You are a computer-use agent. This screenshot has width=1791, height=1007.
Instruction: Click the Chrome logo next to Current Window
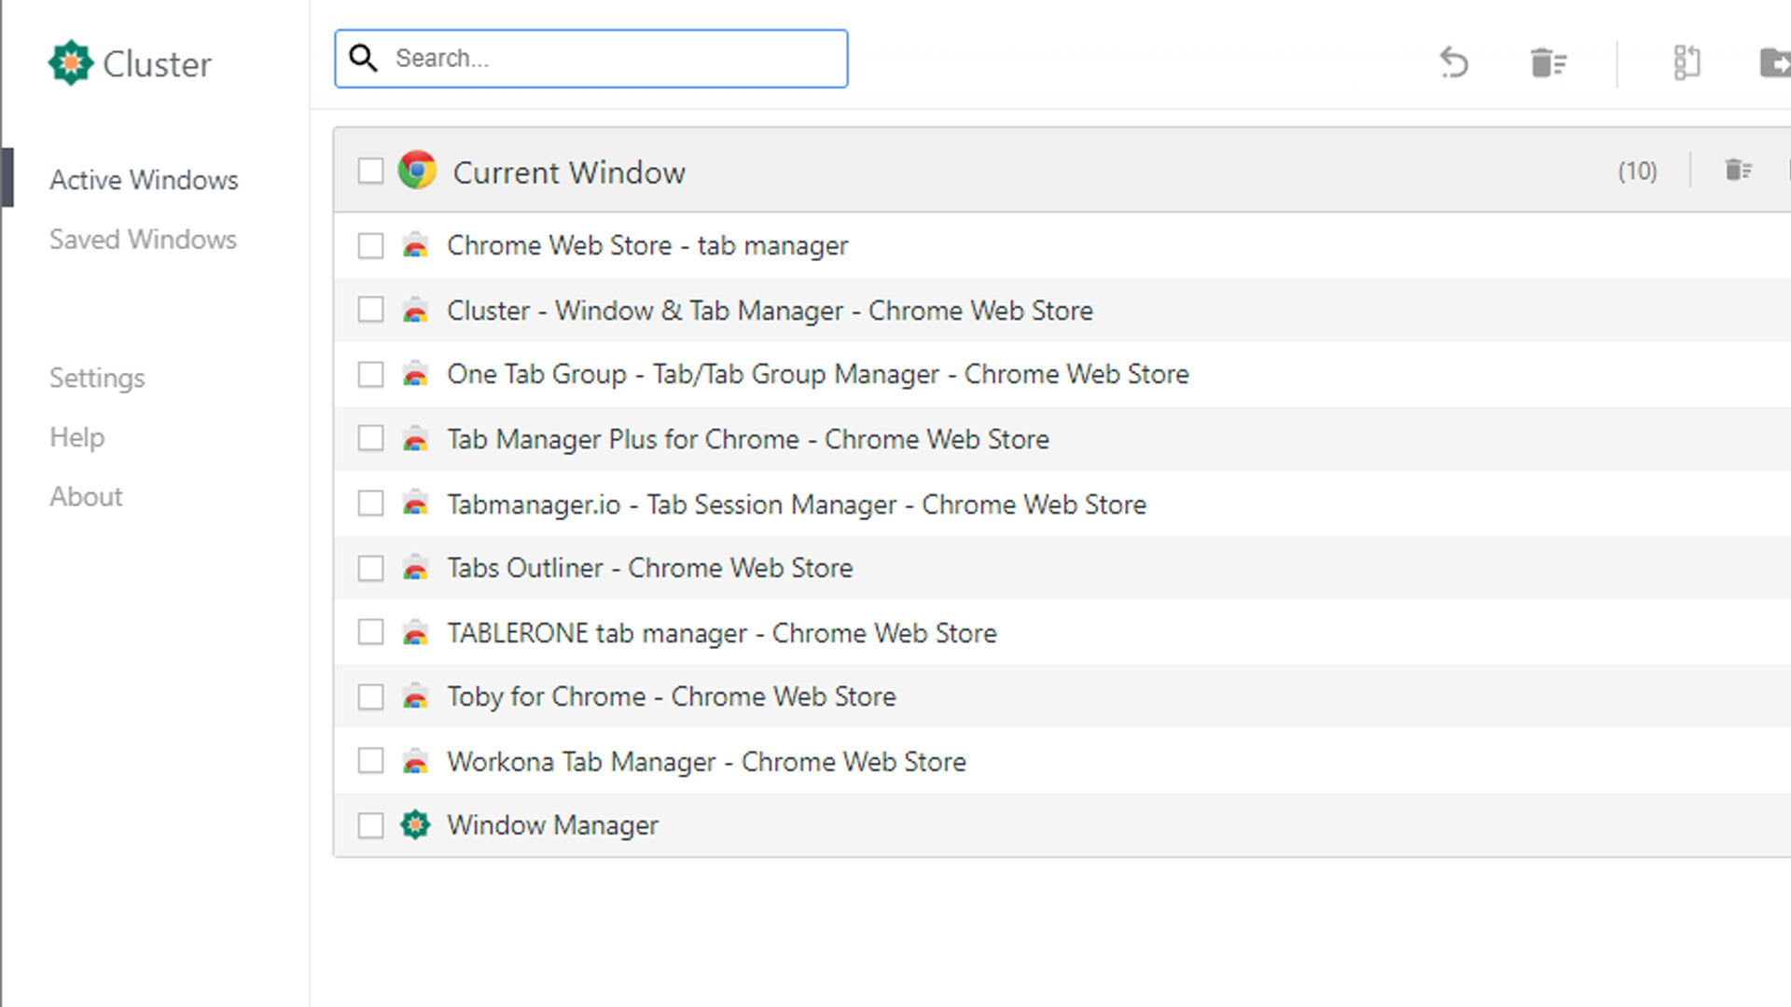tap(417, 171)
